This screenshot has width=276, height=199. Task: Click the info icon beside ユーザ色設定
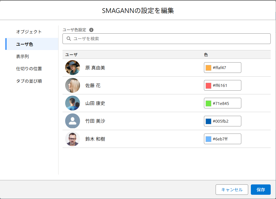point(91,30)
